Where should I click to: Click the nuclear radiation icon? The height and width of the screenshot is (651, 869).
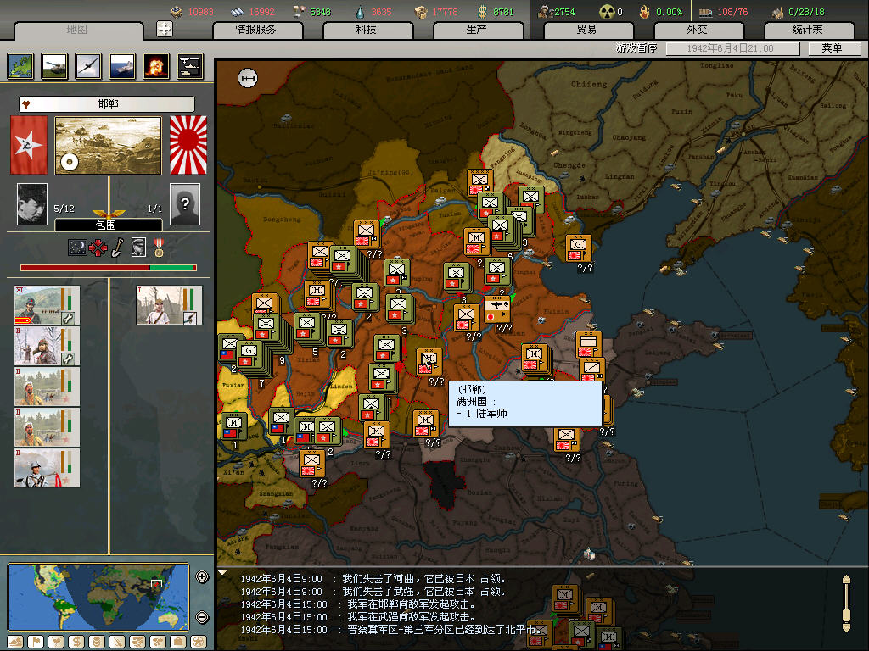click(x=607, y=12)
